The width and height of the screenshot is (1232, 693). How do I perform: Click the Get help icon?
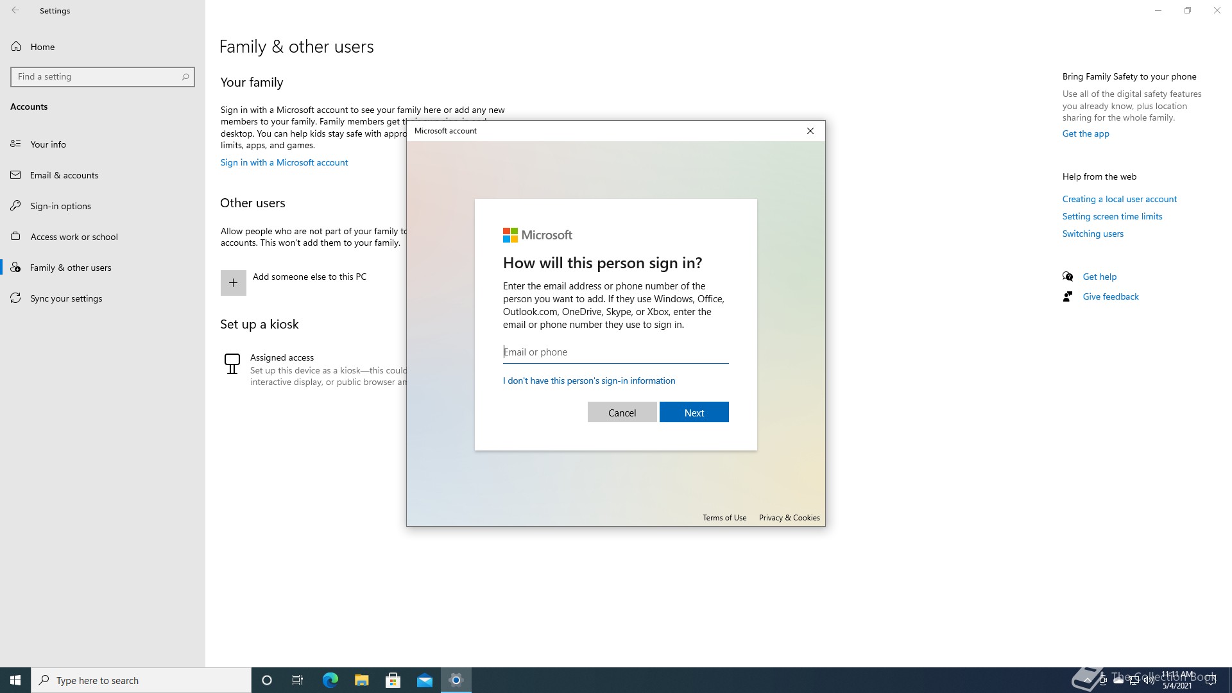(1068, 277)
